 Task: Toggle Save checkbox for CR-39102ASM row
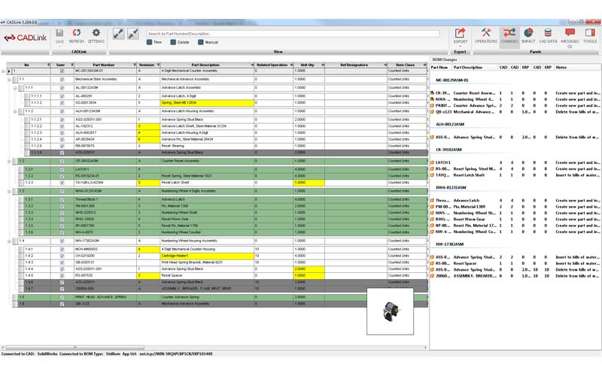(x=62, y=161)
